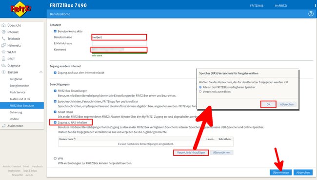The image size is (317, 180).
Task: Toggle Zugang auch aus dem Internet erlaubt
Action: click(x=55, y=72)
